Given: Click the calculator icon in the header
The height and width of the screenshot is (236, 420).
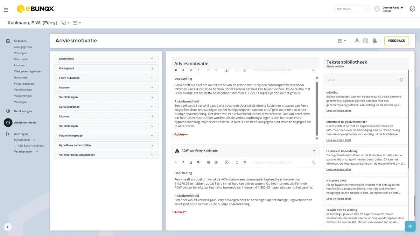Looking at the screenshot, I should pos(374,41).
